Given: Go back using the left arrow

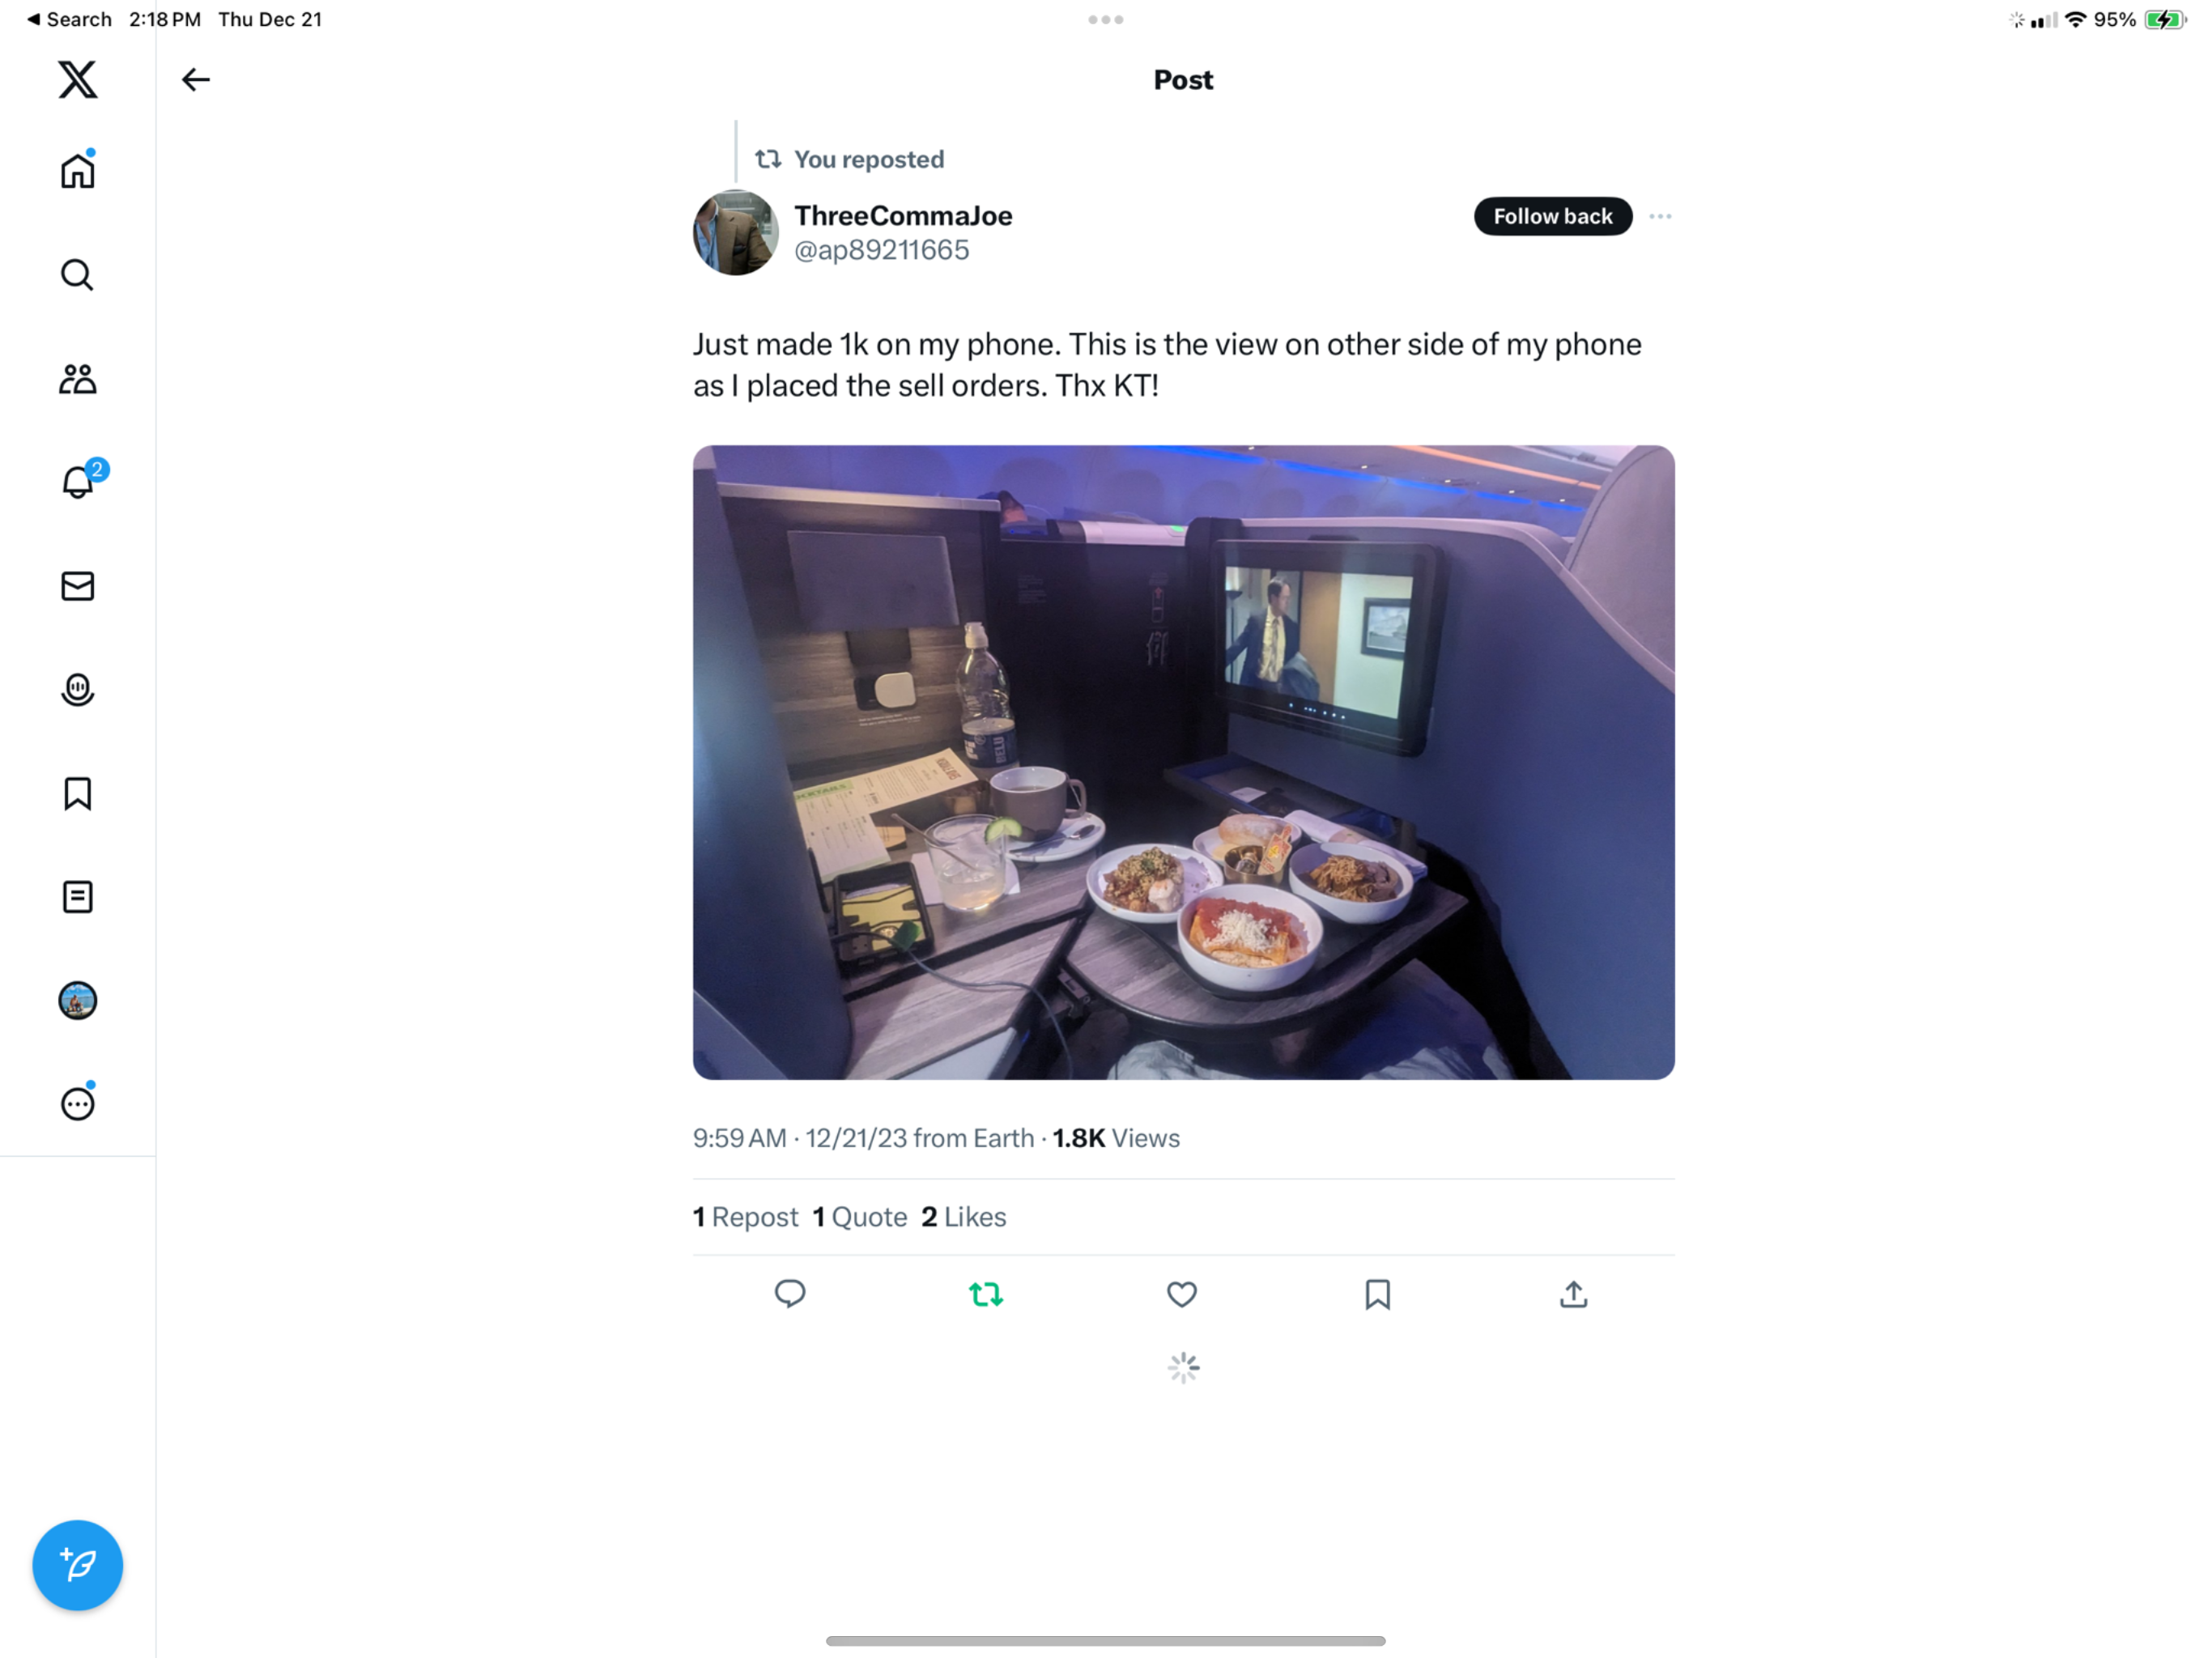Looking at the screenshot, I should click(195, 80).
